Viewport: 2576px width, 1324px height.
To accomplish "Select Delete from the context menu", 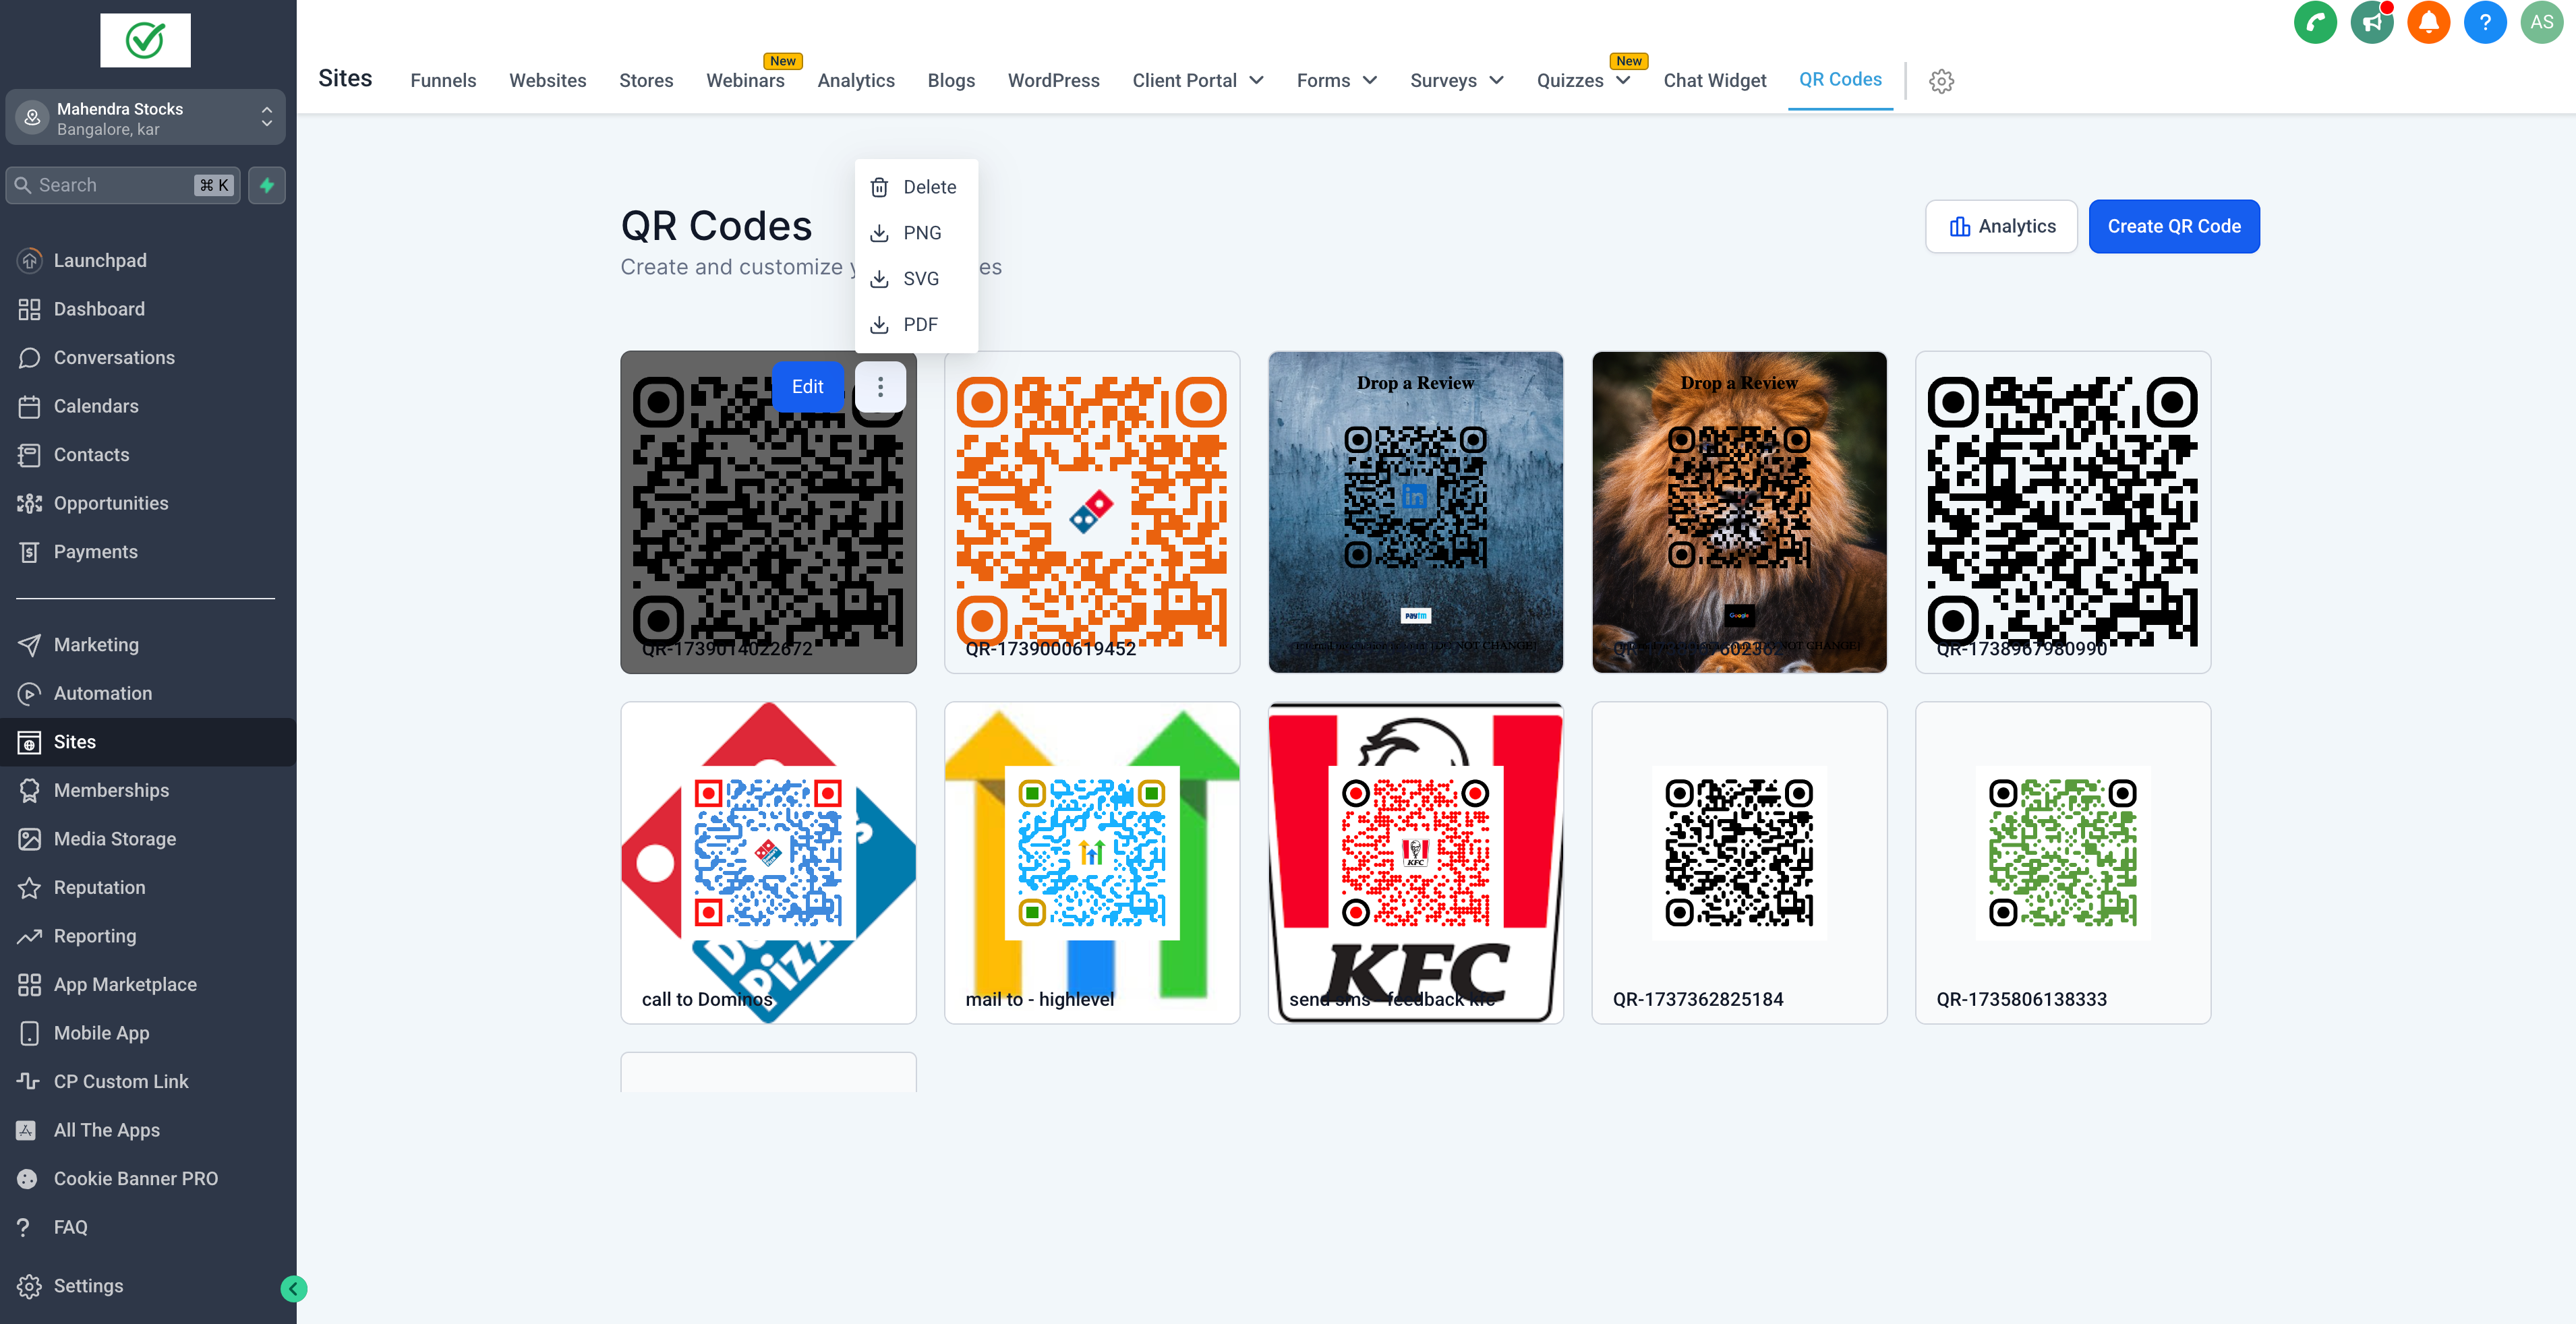I will point(915,186).
